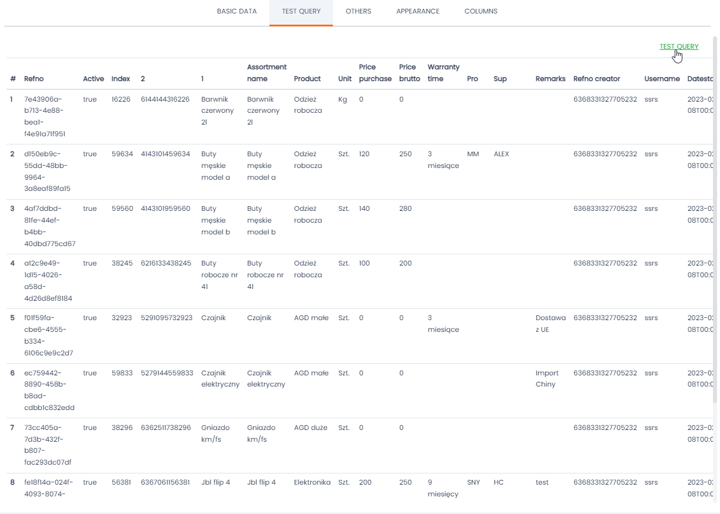This screenshot has width=720, height=514.
Task: Go to the Appearance tab
Action: tap(418, 11)
